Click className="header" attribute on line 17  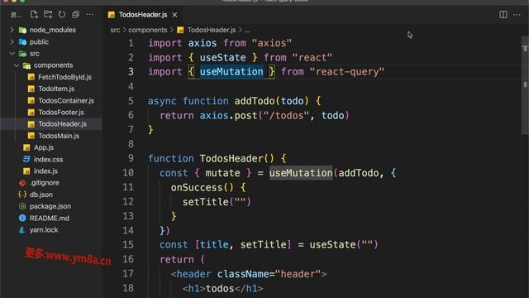[269, 274]
